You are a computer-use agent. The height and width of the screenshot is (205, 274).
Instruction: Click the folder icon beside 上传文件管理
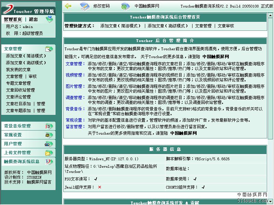[x=49, y=153]
